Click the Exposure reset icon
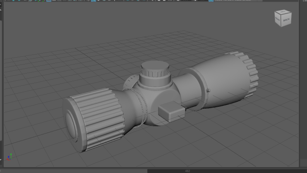The image size is (307, 173). pyautogui.click(x=178, y=0)
